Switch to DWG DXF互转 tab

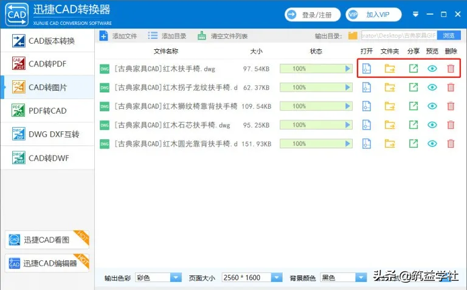pos(47,134)
